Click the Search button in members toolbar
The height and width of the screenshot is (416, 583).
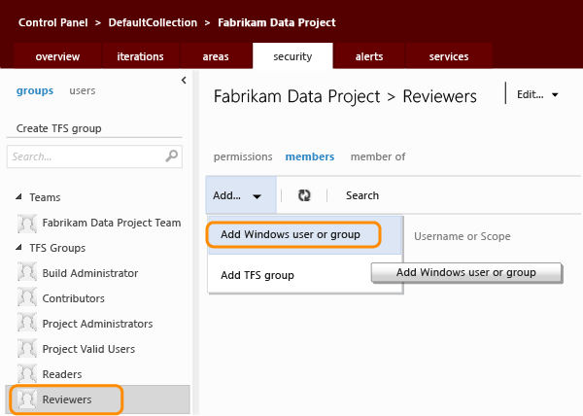(362, 195)
